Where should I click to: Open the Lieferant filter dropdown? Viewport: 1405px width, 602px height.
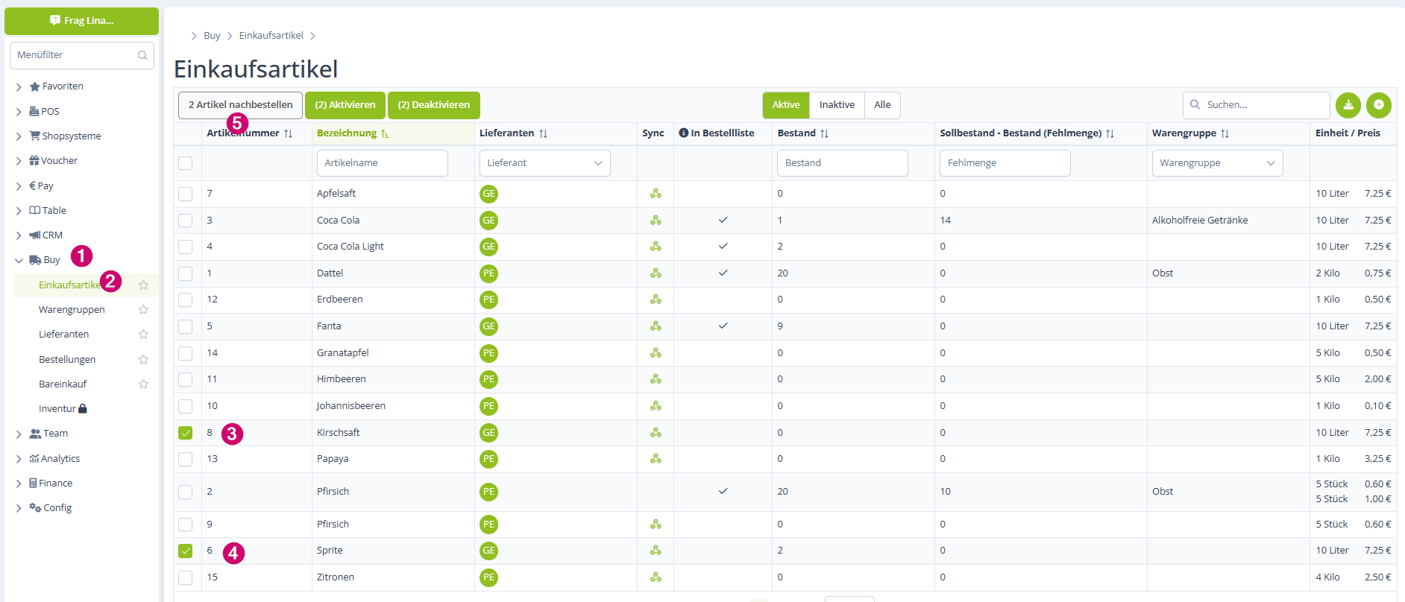point(544,163)
